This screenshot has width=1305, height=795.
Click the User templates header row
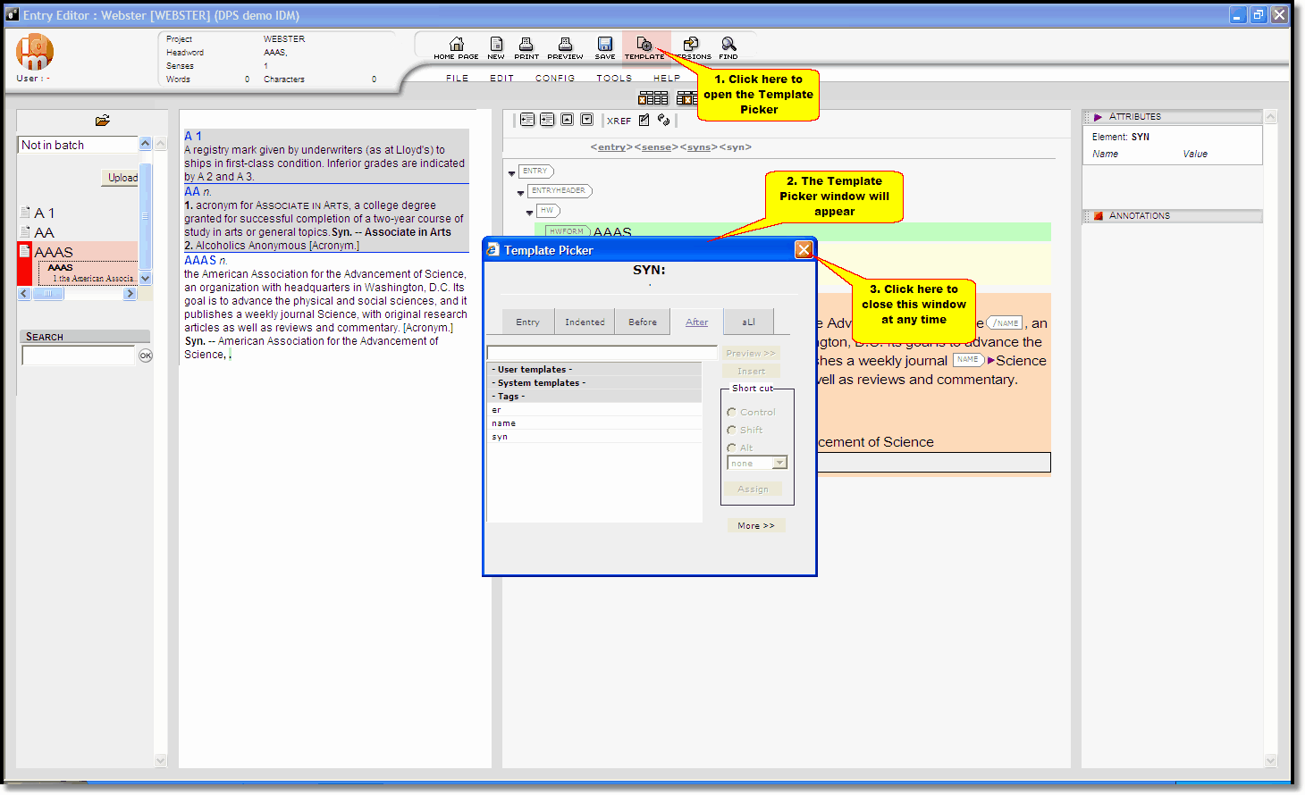click(594, 369)
